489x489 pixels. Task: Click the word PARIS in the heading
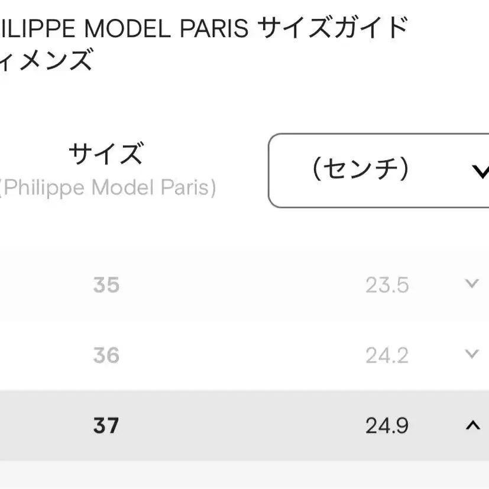click(x=214, y=28)
